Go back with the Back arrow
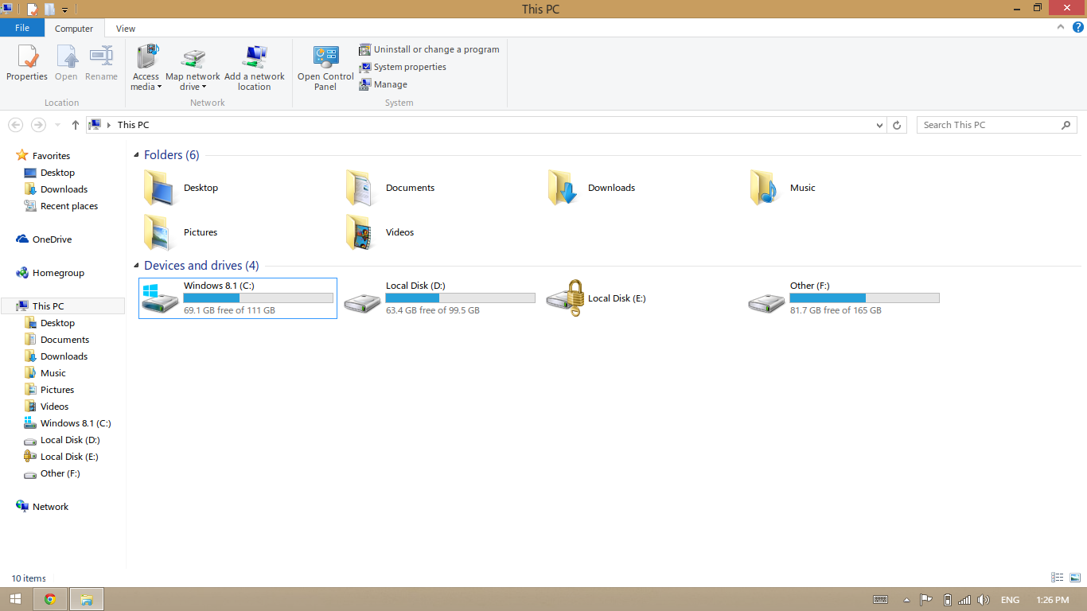The width and height of the screenshot is (1087, 611). coord(15,125)
